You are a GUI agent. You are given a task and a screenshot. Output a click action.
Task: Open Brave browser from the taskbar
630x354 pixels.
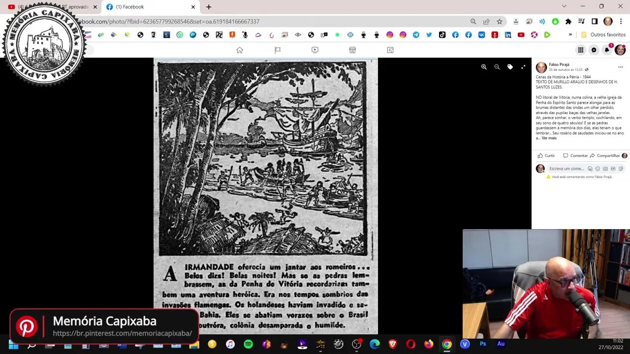(392, 344)
